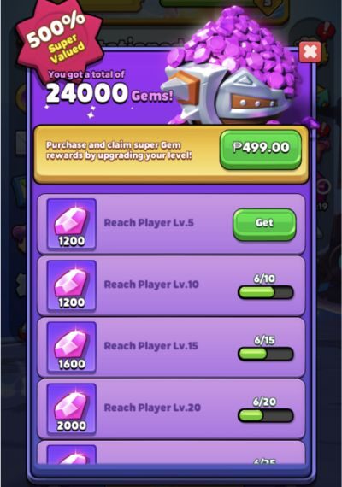Click the 6/15 progress bar
The image size is (342, 487).
click(x=266, y=354)
